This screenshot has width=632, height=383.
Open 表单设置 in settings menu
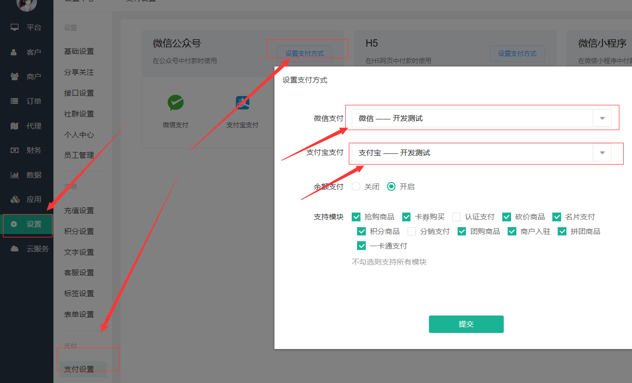click(x=79, y=314)
